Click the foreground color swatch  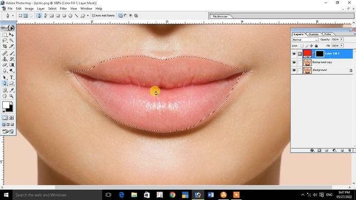6,105
